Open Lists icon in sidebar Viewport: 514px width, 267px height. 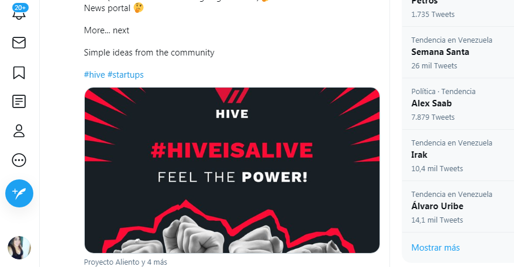[19, 102]
